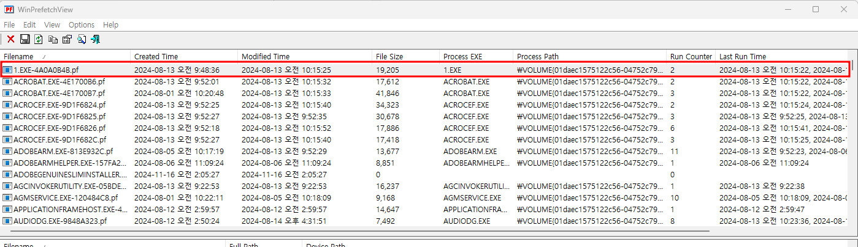The width and height of the screenshot is (858, 247).
Task: Click file icon of ACROCEF.EXE-9D1F6824.pf row
Action: tap(7, 105)
